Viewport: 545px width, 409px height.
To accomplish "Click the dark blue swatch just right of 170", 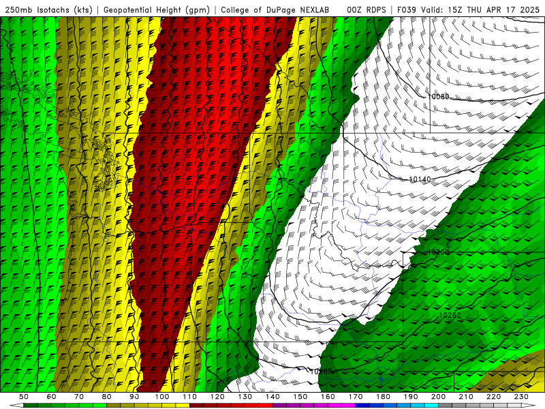I will click(362, 406).
